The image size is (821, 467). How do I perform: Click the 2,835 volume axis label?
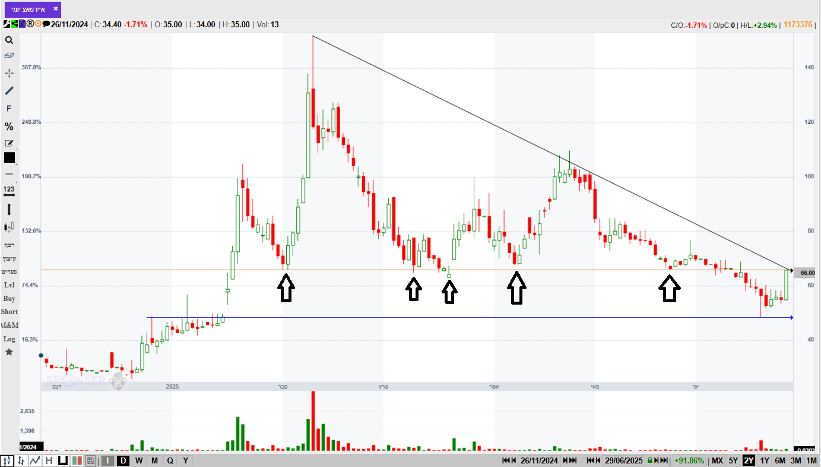click(x=28, y=411)
